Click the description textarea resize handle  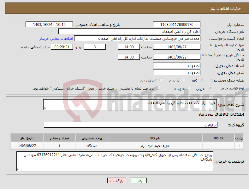tap(45, 108)
